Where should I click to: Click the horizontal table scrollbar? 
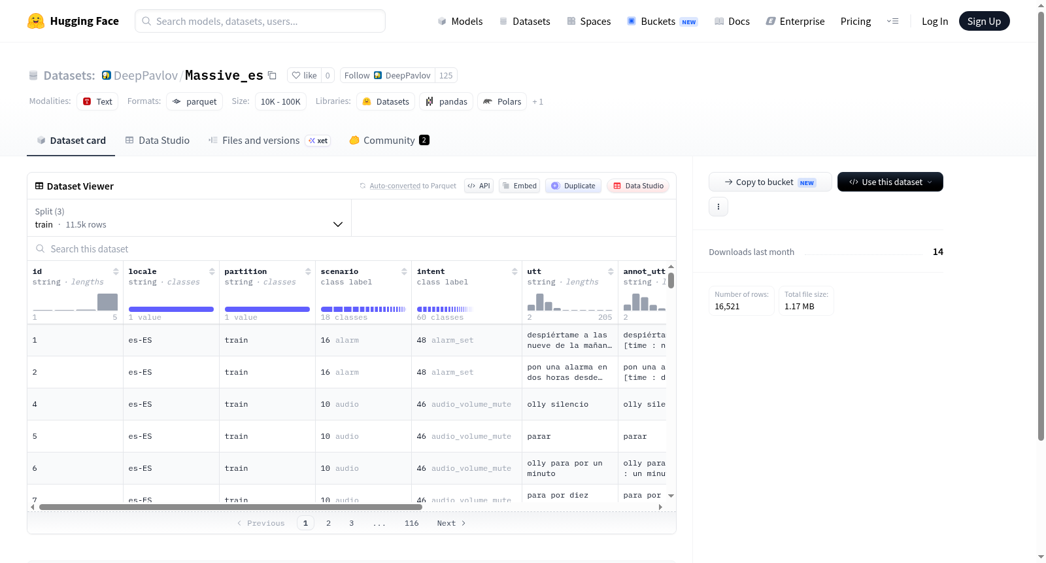pyautogui.click(x=230, y=507)
